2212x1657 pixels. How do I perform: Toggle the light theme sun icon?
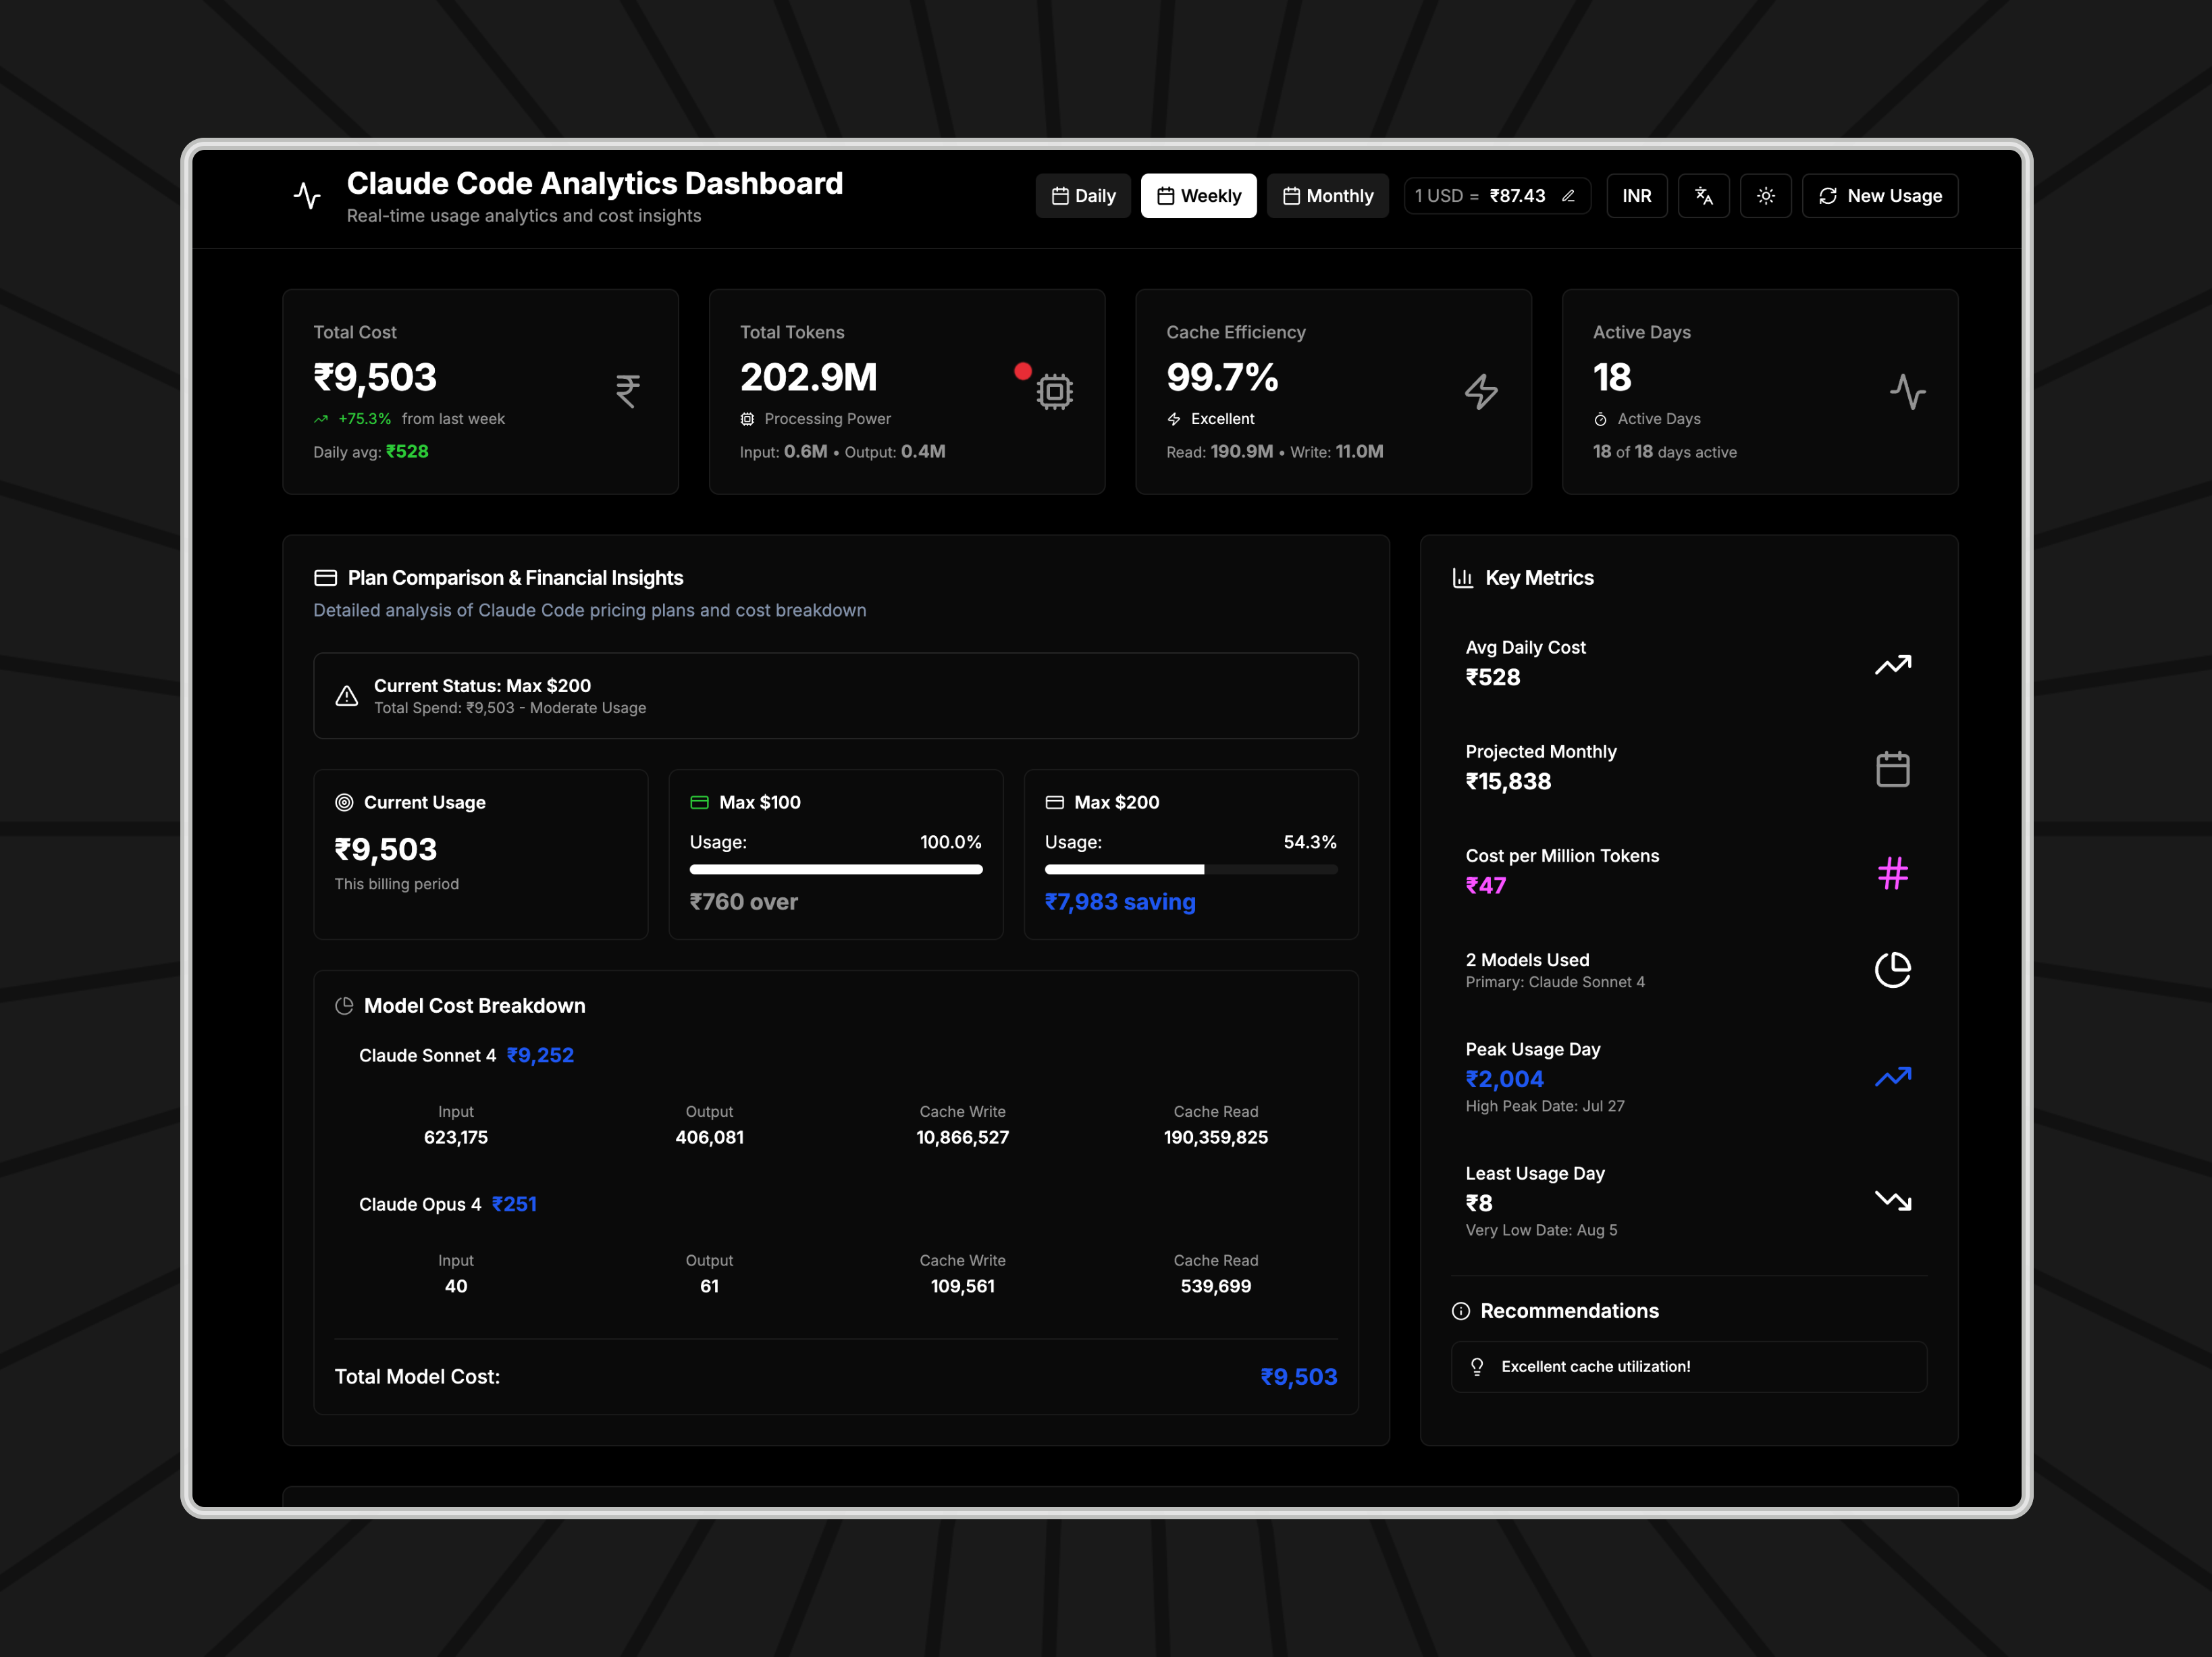[x=1765, y=196]
